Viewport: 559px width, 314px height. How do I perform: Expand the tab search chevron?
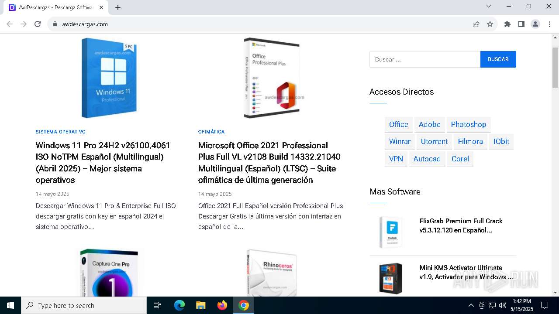click(489, 6)
